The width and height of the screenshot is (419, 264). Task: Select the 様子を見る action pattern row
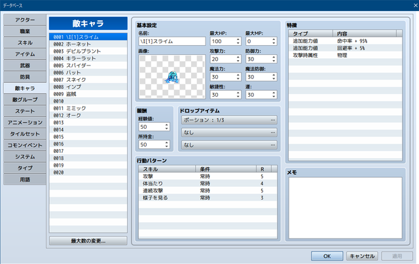point(208,198)
